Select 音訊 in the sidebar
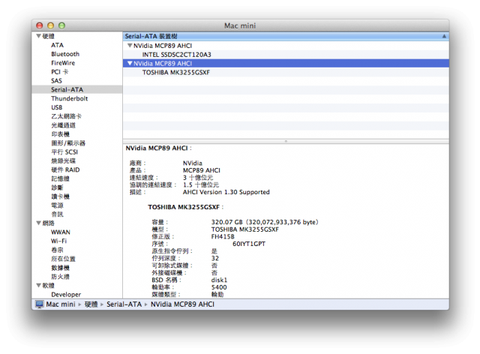The width and height of the screenshot is (480, 354). tap(57, 214)
